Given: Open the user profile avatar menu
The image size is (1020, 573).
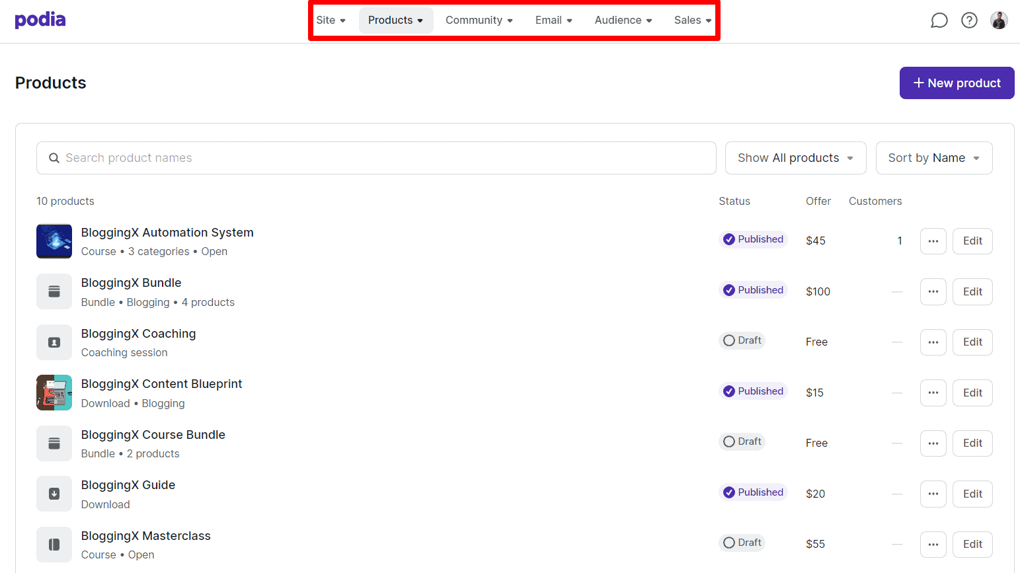Looking at the screenshot, I should click(999, 20).
